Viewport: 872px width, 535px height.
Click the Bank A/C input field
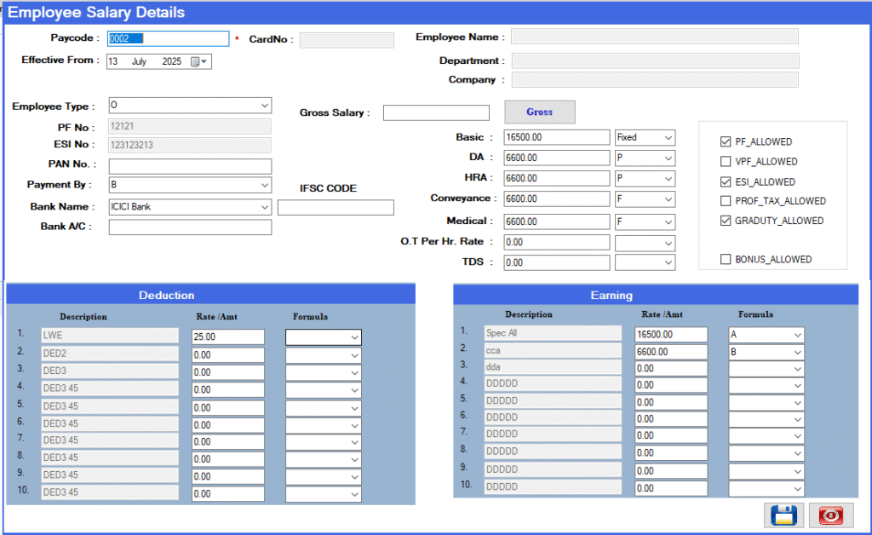190,227
